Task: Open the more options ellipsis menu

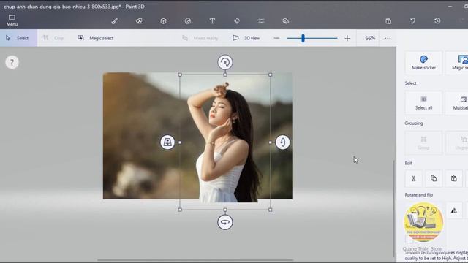Action: point(388,38)
